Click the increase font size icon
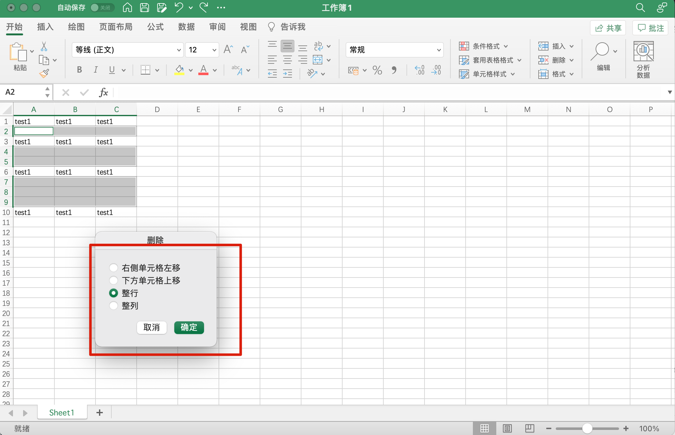This screenshot has height=435, width=675. tap(228, 49)
